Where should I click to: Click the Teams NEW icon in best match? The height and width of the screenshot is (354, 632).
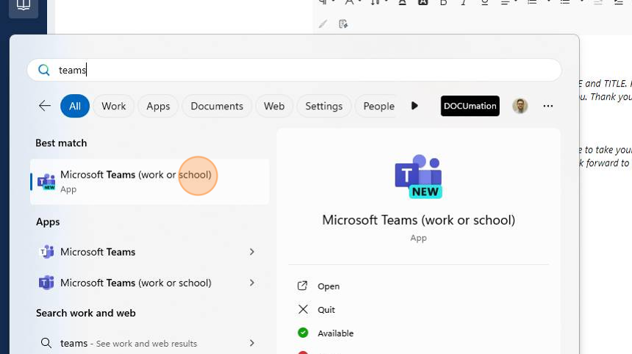[x=46, y=181]
